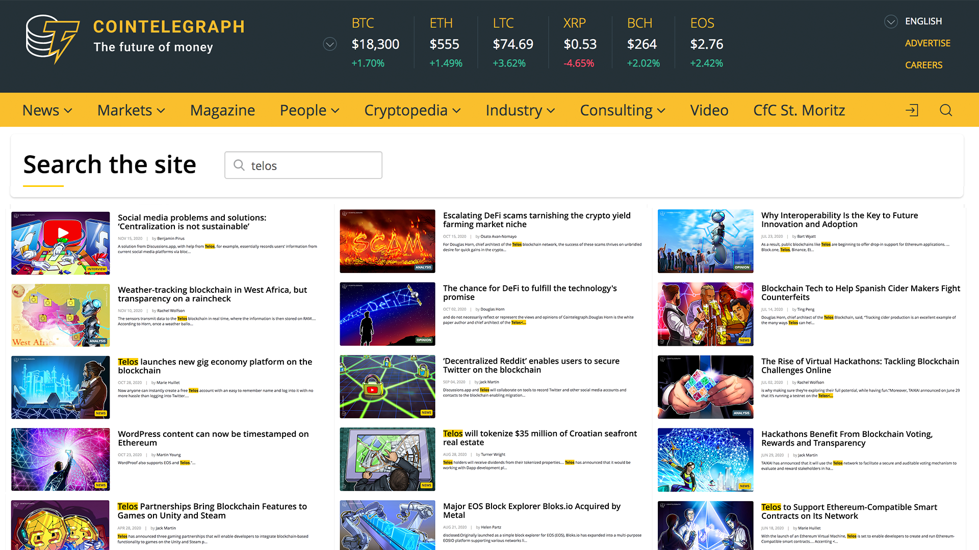
Task: Open 'Hackathons Benefit From Blockchain Voting' article
Action: (x=847, y=438)
